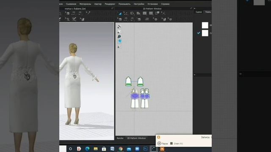271x152 pixels.
Task: Undock the 2D Pattern Window panel
Action: pos(191,8)
